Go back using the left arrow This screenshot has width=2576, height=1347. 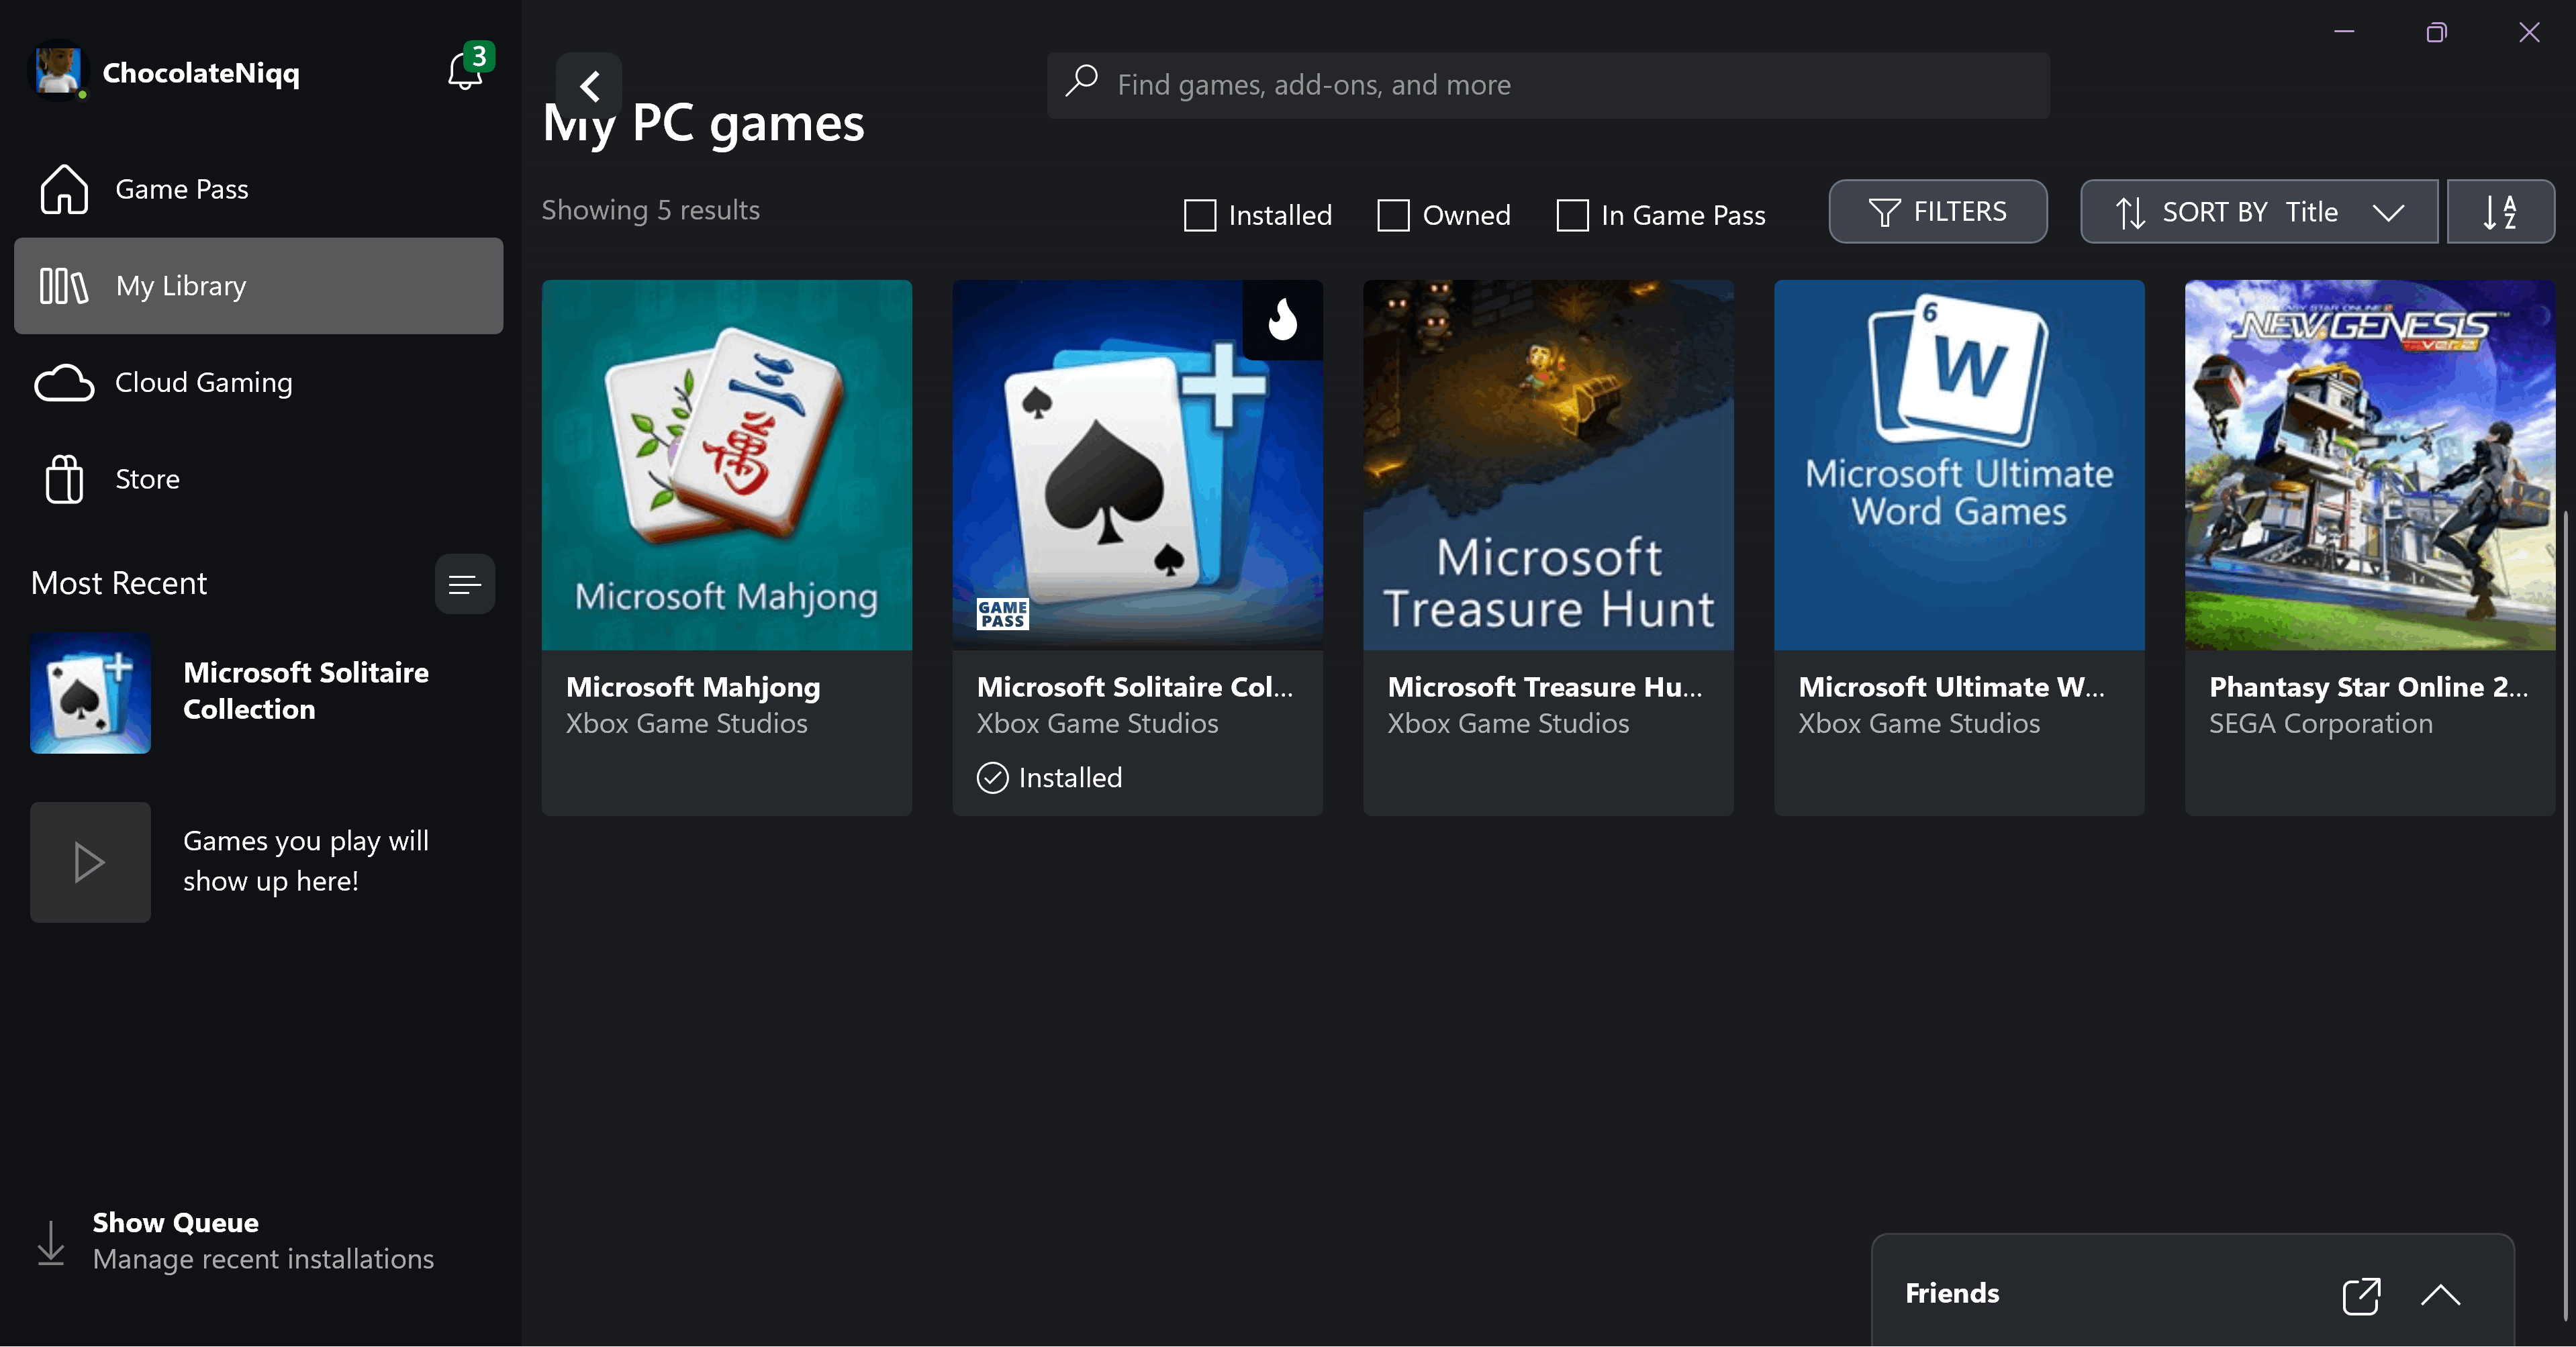pyautogui.click(x=589, y=86)
